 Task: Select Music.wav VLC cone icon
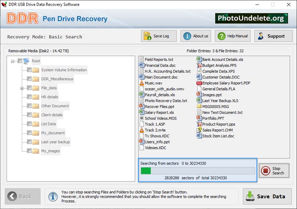point(141,83)
